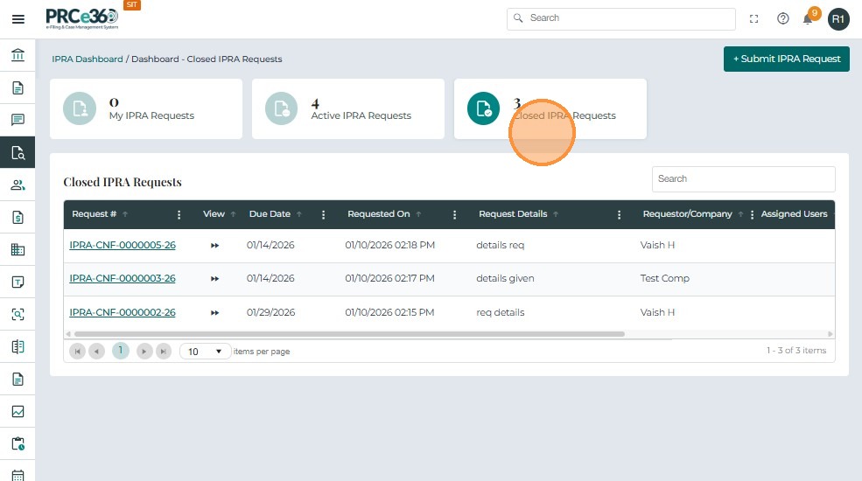Open the chat message sidebar icon
This screenshot has width=862, height=481.
(18, 120)
